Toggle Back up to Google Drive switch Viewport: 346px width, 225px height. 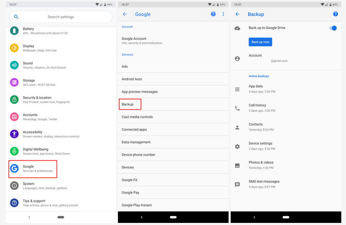(333, 28)
